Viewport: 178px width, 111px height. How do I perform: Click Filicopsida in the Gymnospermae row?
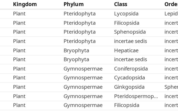pos(127,105)
